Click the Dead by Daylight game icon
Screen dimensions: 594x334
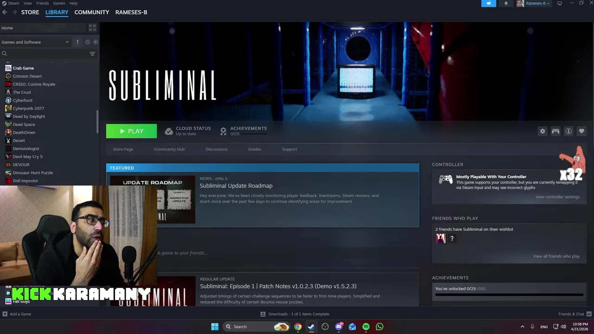[8, 116]
